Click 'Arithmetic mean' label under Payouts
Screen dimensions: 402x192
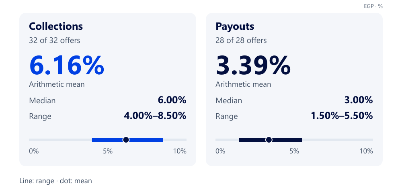[243, 84]
